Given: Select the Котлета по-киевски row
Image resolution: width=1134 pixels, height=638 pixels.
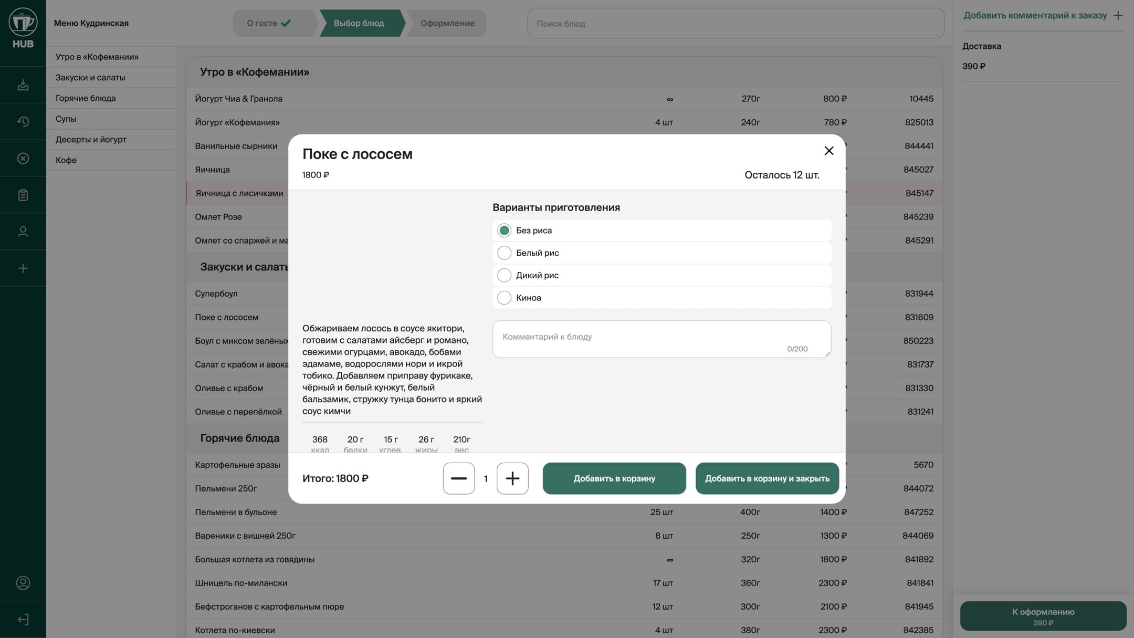Looking at the screenshot, I should [x=564, y=629].
